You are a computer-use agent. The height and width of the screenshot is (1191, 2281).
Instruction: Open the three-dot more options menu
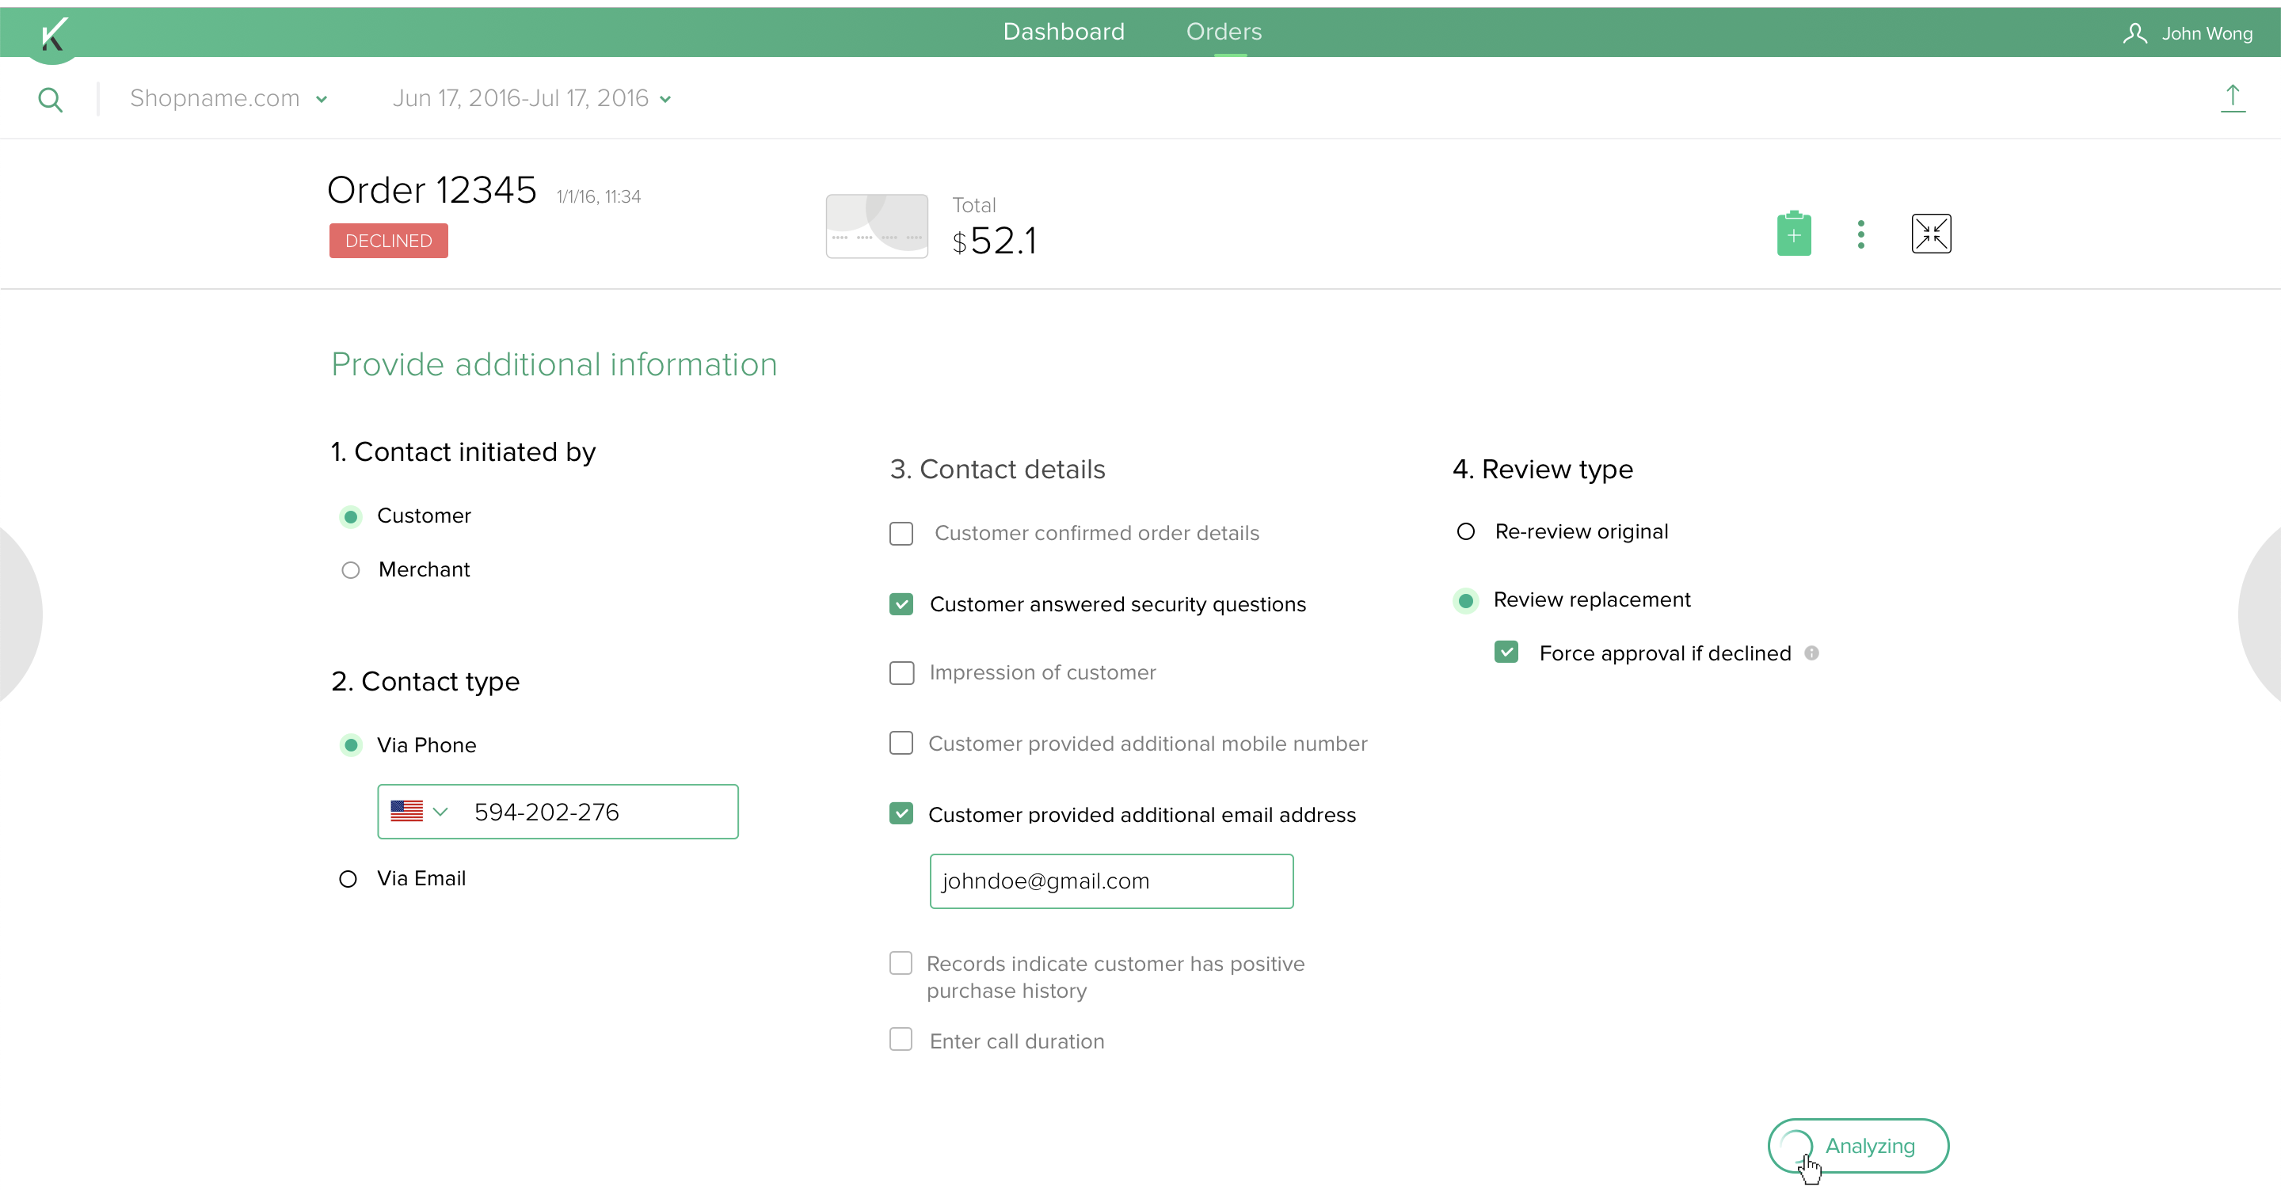coord(1860,234)
